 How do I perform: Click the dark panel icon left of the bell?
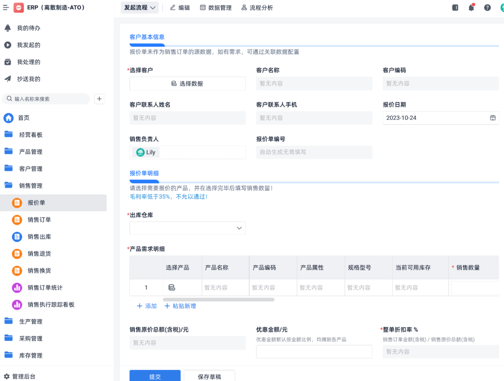pos(455,8)
